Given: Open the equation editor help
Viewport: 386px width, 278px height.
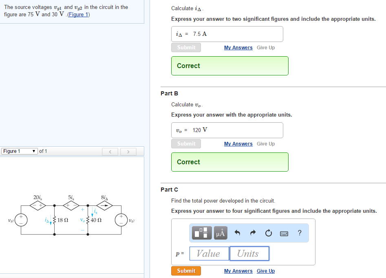Looking at the screenshot, I should (300, 233).
